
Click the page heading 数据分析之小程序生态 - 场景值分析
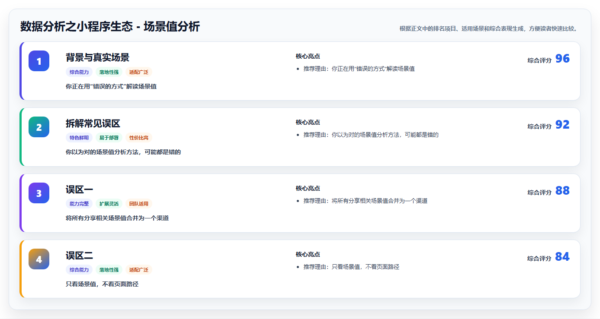[110, 27]
